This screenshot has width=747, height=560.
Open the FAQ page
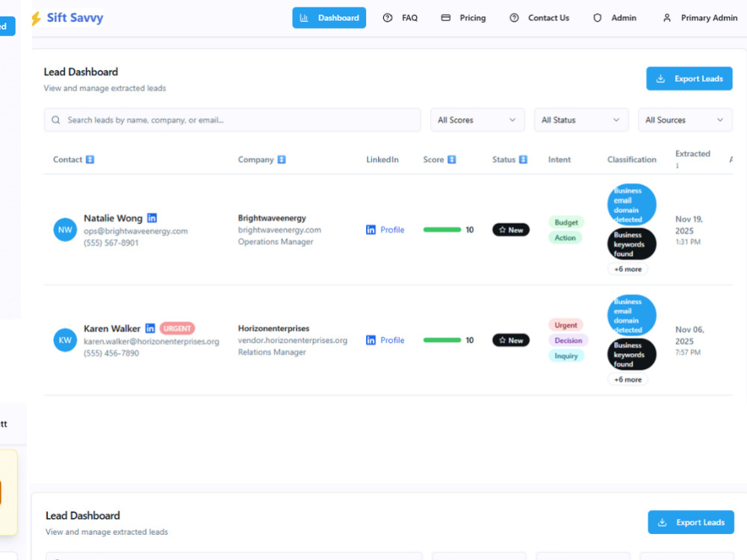click(x=400, y=18)
